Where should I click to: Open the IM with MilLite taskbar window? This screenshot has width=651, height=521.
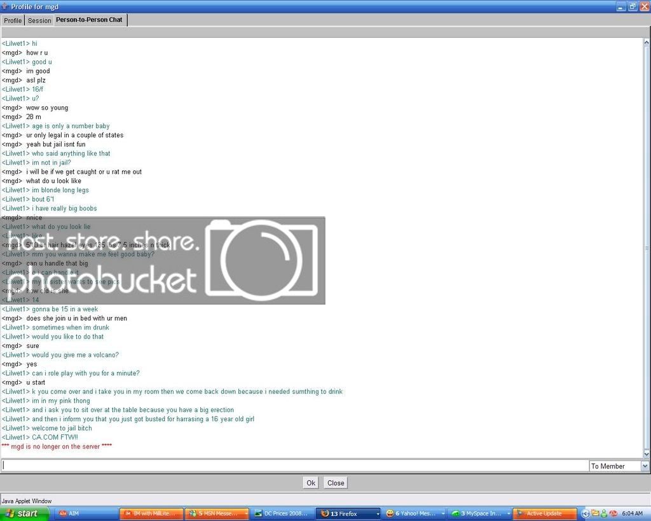click(x=151, y=513)
